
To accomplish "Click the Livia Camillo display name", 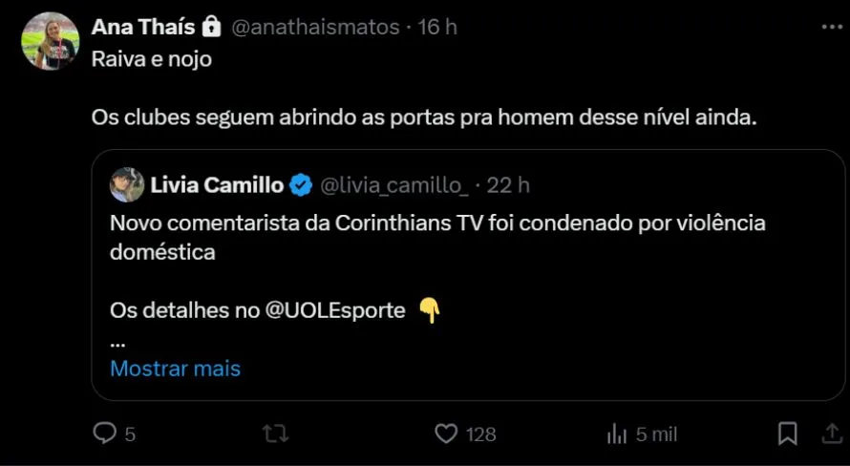I will click(216, 184).
